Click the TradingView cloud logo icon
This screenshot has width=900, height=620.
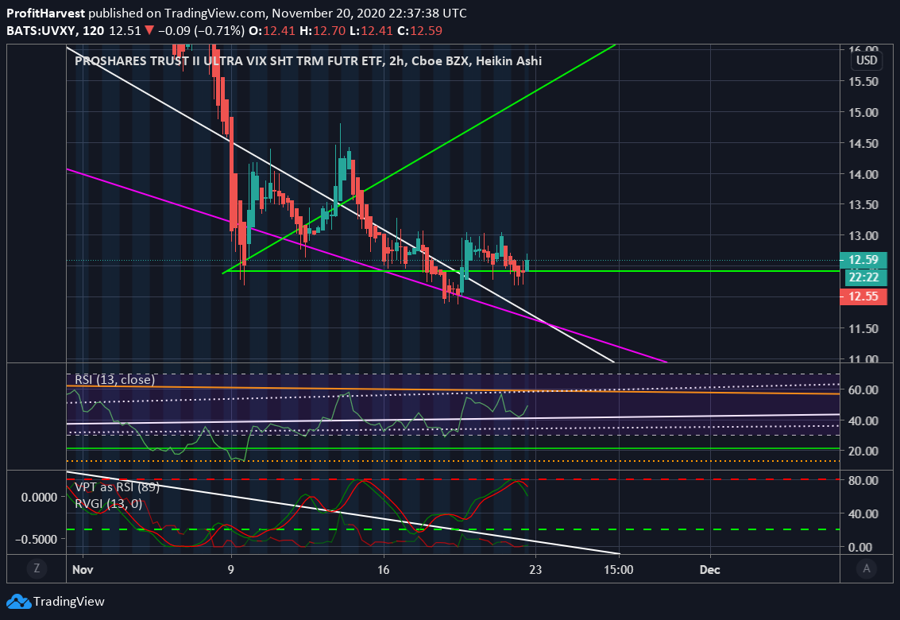tap(18, 601)
